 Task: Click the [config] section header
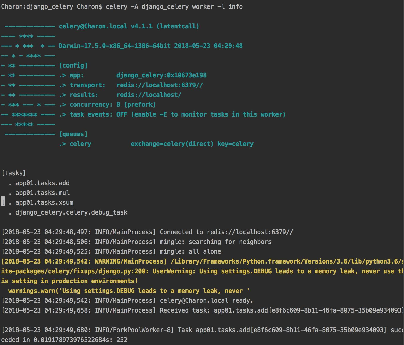pyautogui.click(x=73, y=65)
